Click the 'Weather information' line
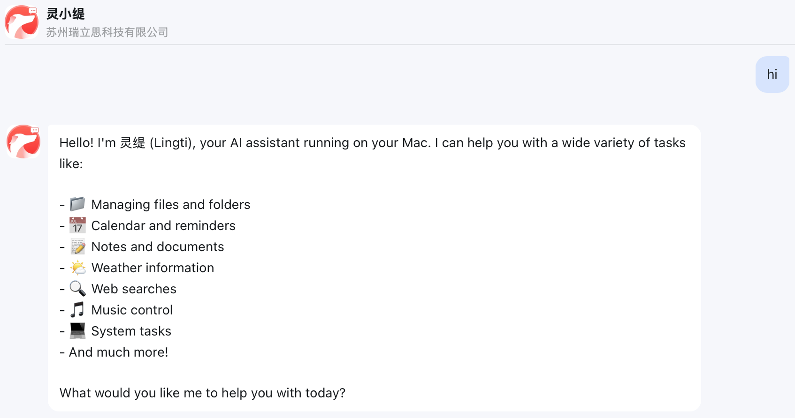The image size is (795, 418). pos(153,268)
